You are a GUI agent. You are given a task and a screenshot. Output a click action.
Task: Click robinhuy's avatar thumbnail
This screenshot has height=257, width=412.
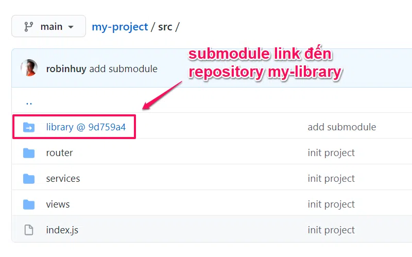[29, 68]
